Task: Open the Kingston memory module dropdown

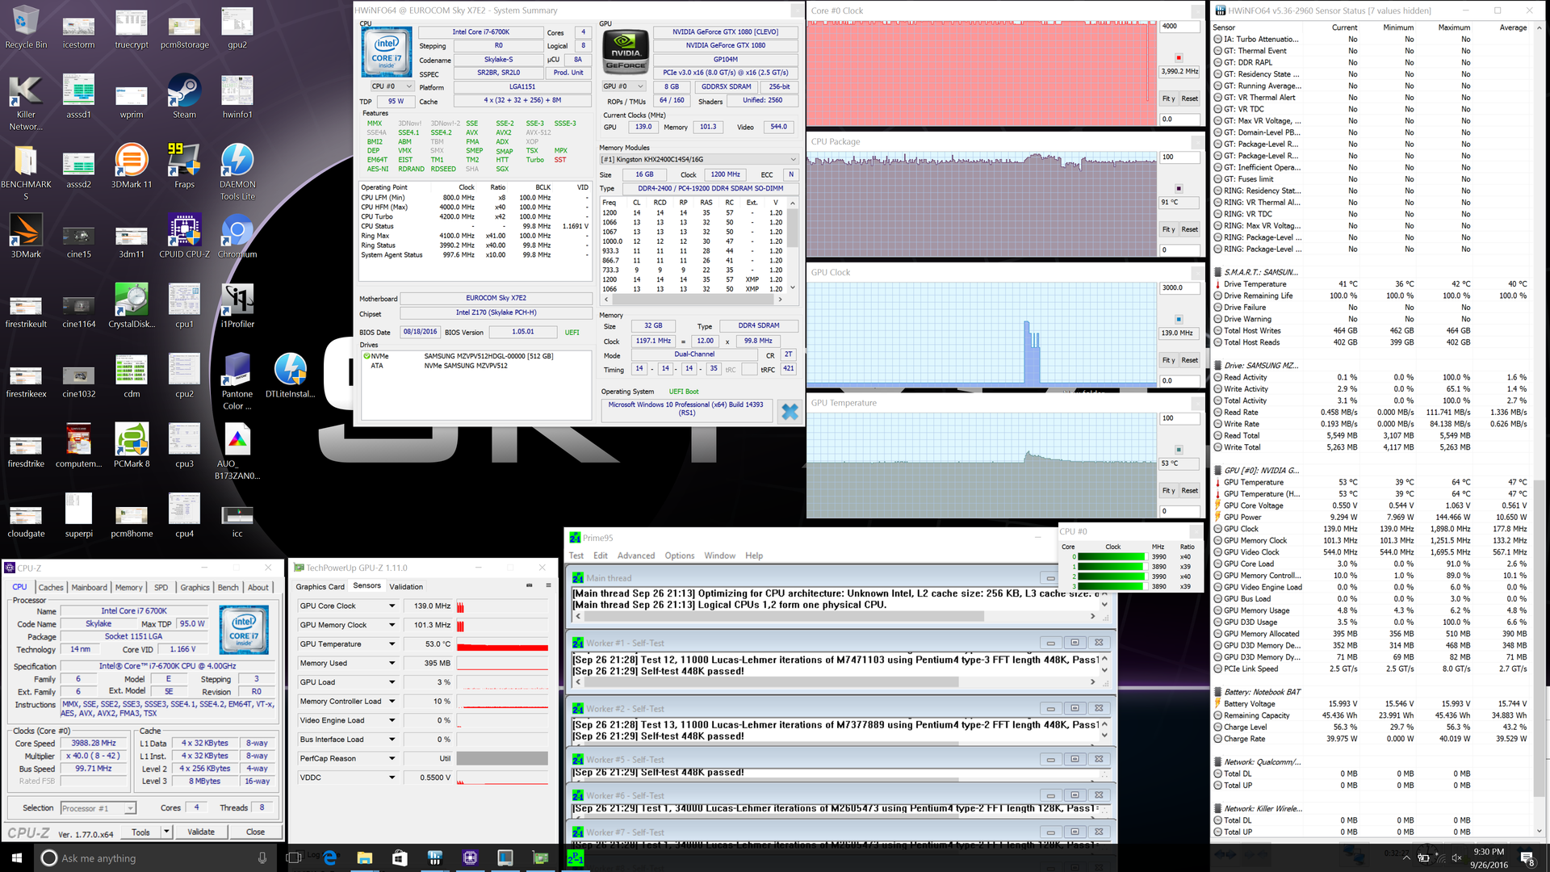Action: 699,159
